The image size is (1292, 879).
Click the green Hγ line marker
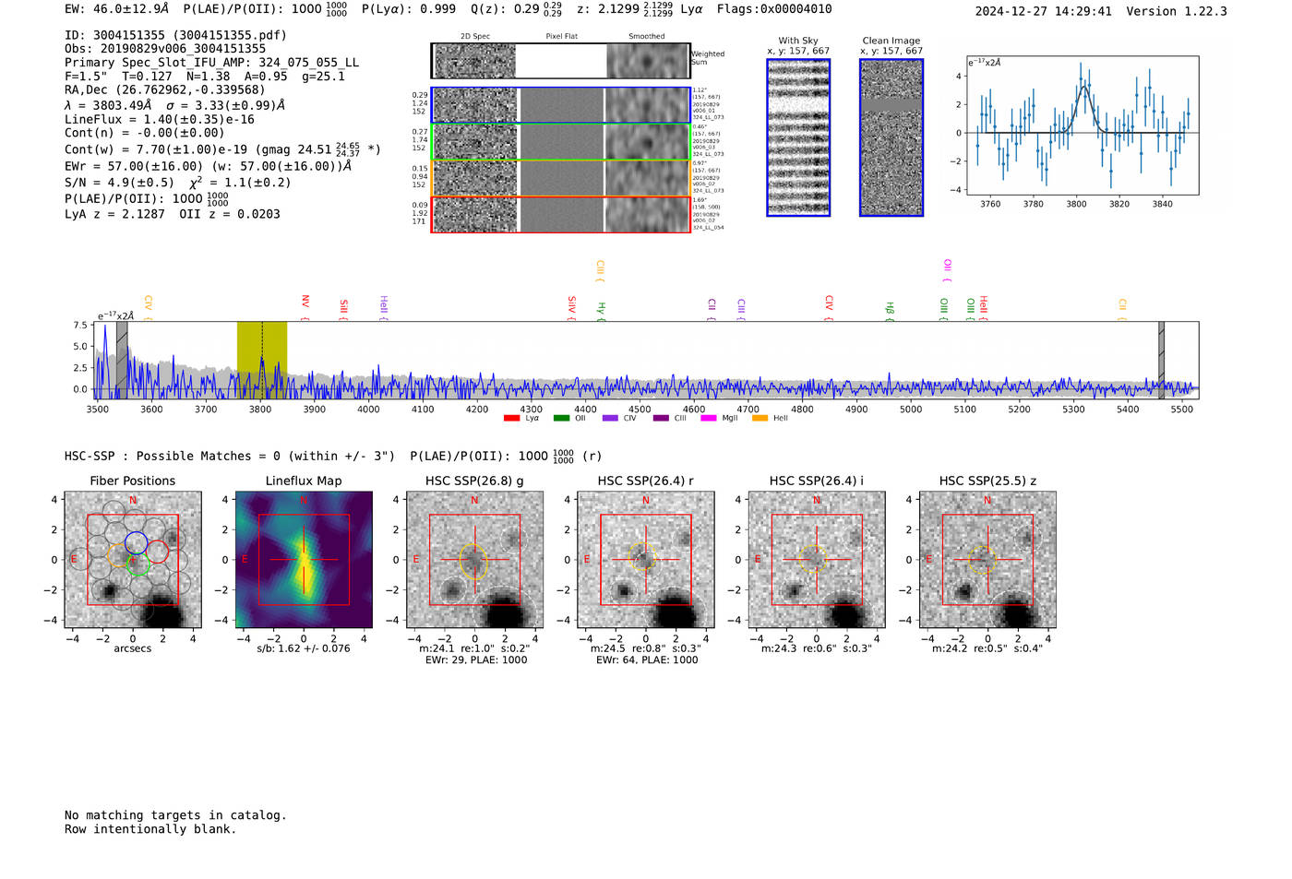point(601,311)
